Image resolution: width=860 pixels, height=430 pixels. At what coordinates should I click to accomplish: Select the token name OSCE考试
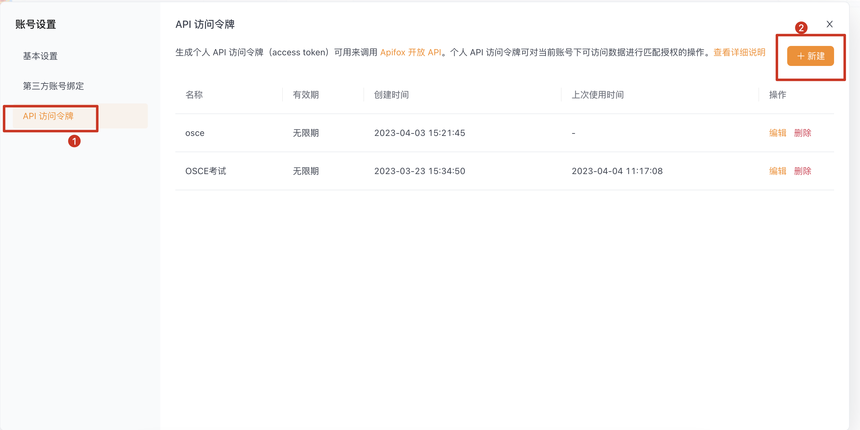(x=206, y=171)
